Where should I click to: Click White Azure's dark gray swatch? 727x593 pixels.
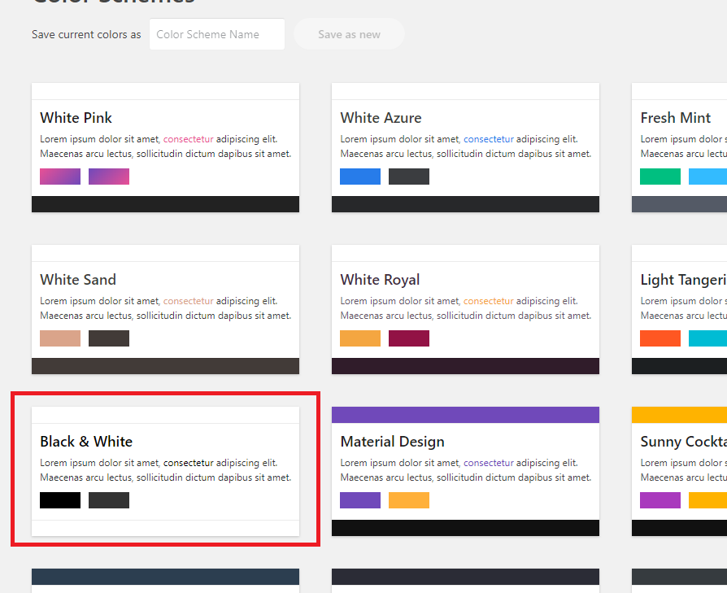tap(409, 177)
